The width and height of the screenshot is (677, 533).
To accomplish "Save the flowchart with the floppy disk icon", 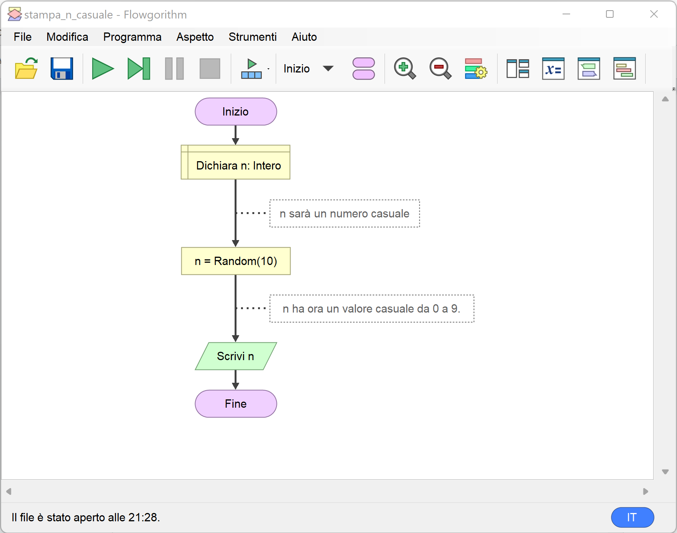I will tap(62, 69).
